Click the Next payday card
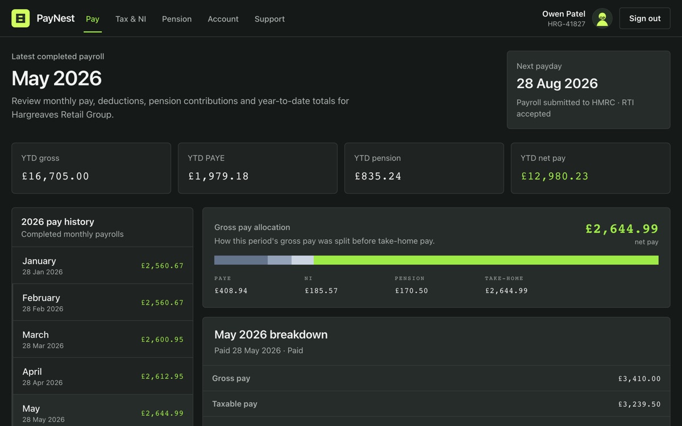682x426 pixels. [589, 90]
